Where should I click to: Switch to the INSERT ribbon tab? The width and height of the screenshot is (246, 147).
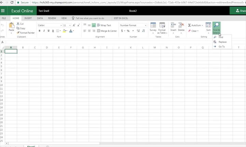click(28, 18)
